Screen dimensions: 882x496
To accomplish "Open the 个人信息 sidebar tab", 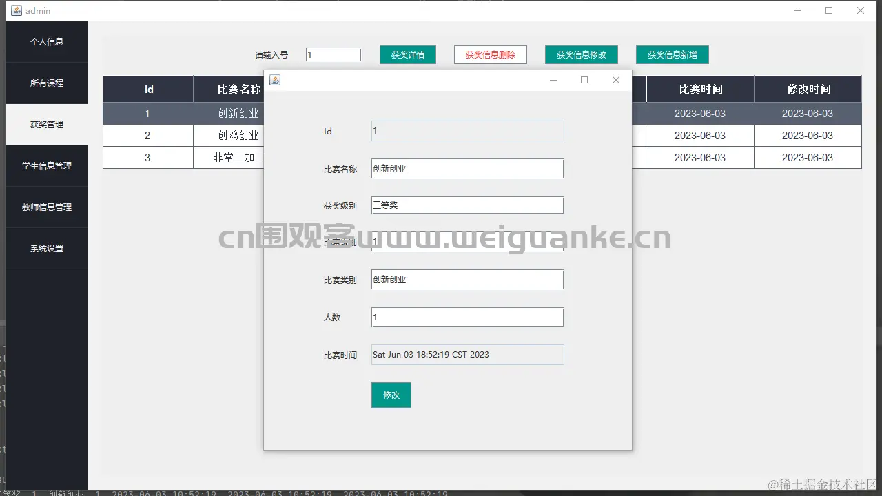I will coord(47,42).
